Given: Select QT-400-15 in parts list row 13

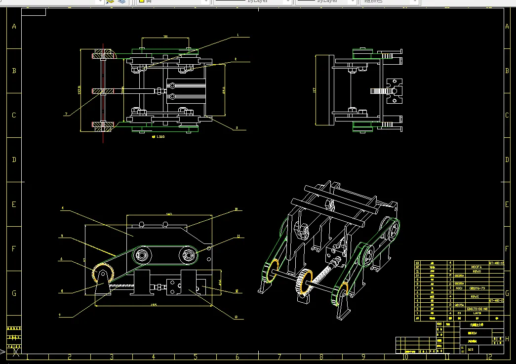Looking at the screenshot, I should click(496, 263).
